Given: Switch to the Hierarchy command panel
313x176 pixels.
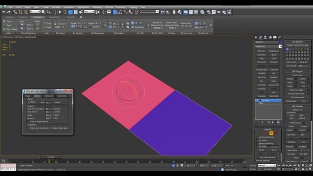Looking at the screenshot, I should point(265,37).
